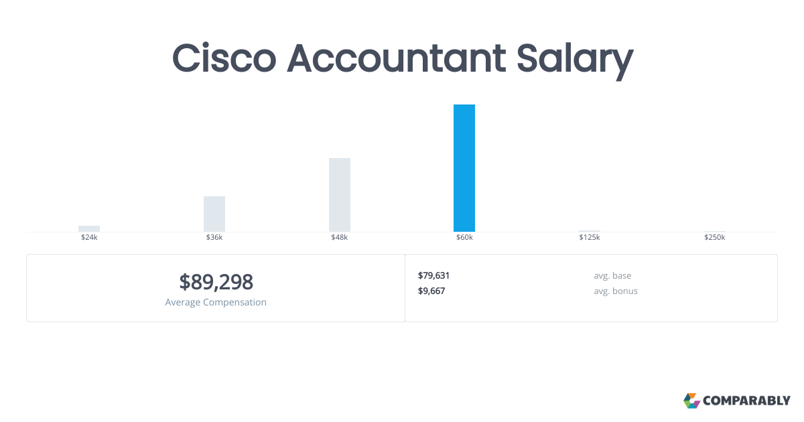Select the highlighted blue $60k bar
Viewport: 804px width, 422px height.
pyautogui.click(x=464, y=168)
